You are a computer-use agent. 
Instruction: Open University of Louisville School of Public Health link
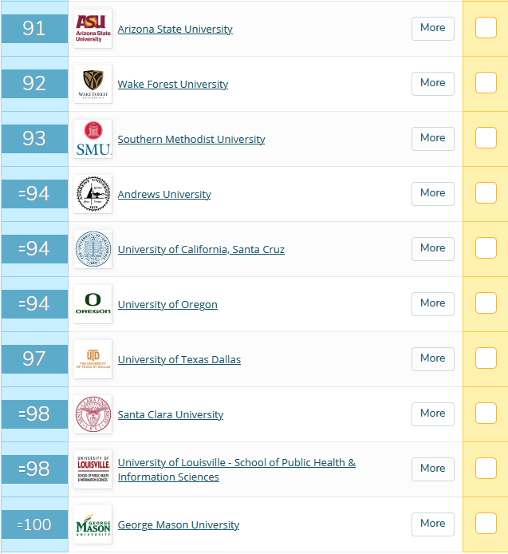(x=236, y=463)
